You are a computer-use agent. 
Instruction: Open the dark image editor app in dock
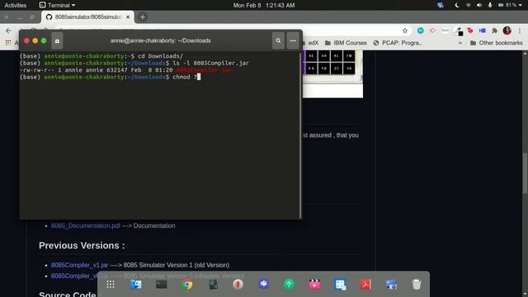point(213,285)
